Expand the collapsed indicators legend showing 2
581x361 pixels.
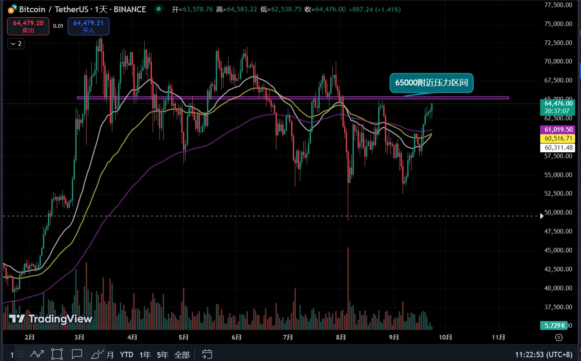(x=16, y=43)
